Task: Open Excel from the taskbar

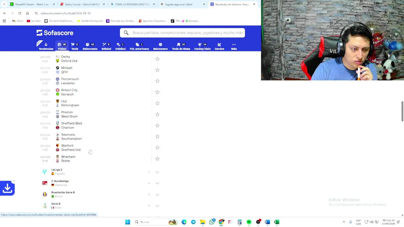Action: click(x=276, y=222)
